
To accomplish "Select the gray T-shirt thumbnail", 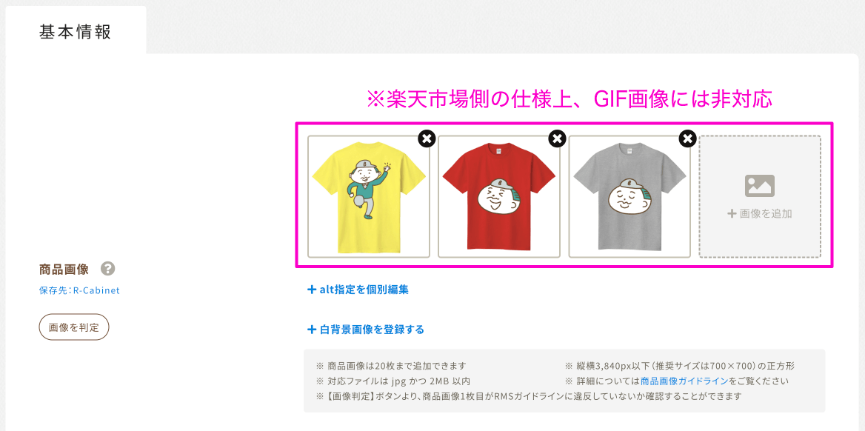I will tap(629, 196).
